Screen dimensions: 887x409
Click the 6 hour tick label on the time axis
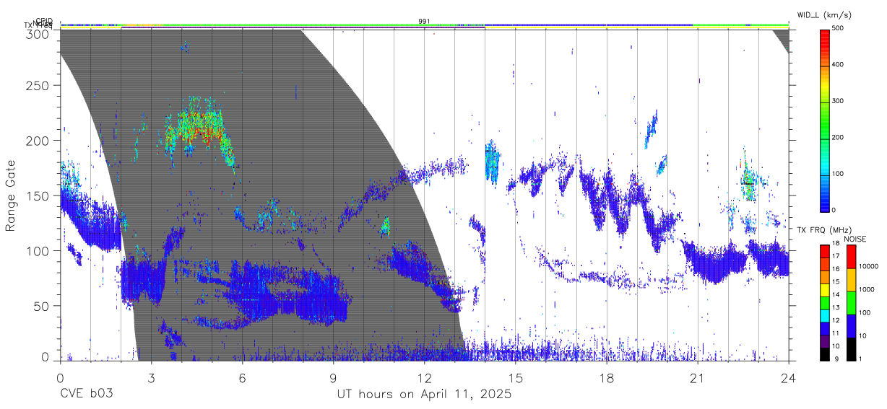[x=242, y=377]
